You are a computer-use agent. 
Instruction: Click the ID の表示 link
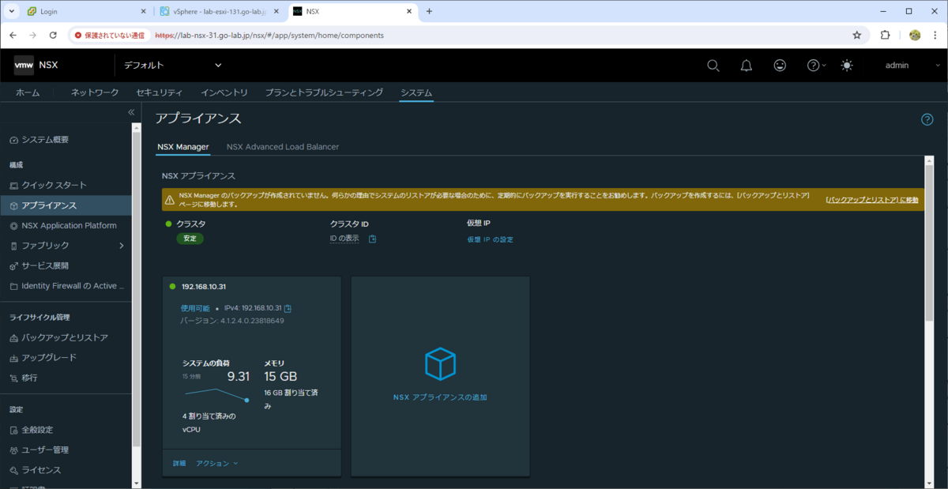coord(344,239)
